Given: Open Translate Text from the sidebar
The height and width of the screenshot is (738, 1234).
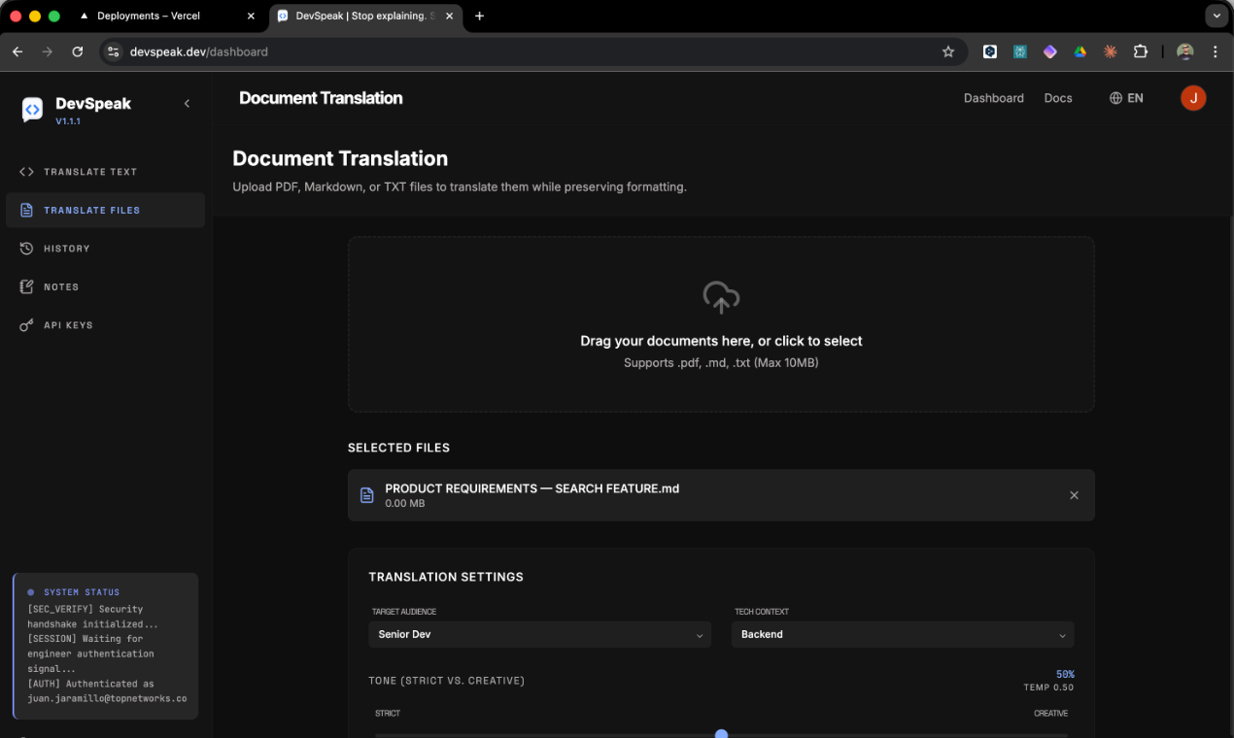Looking at the screenshot, I should (105, 172).
